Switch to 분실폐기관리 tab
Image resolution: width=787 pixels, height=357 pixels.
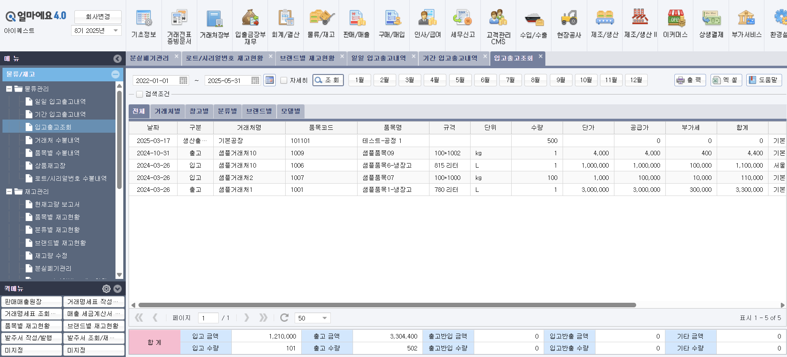coord(150,58)
